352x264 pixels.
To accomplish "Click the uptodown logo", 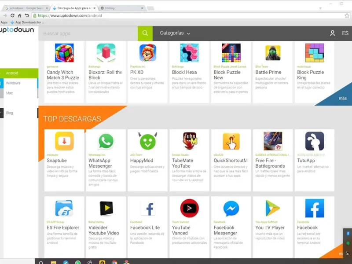I will click(17, 30).
